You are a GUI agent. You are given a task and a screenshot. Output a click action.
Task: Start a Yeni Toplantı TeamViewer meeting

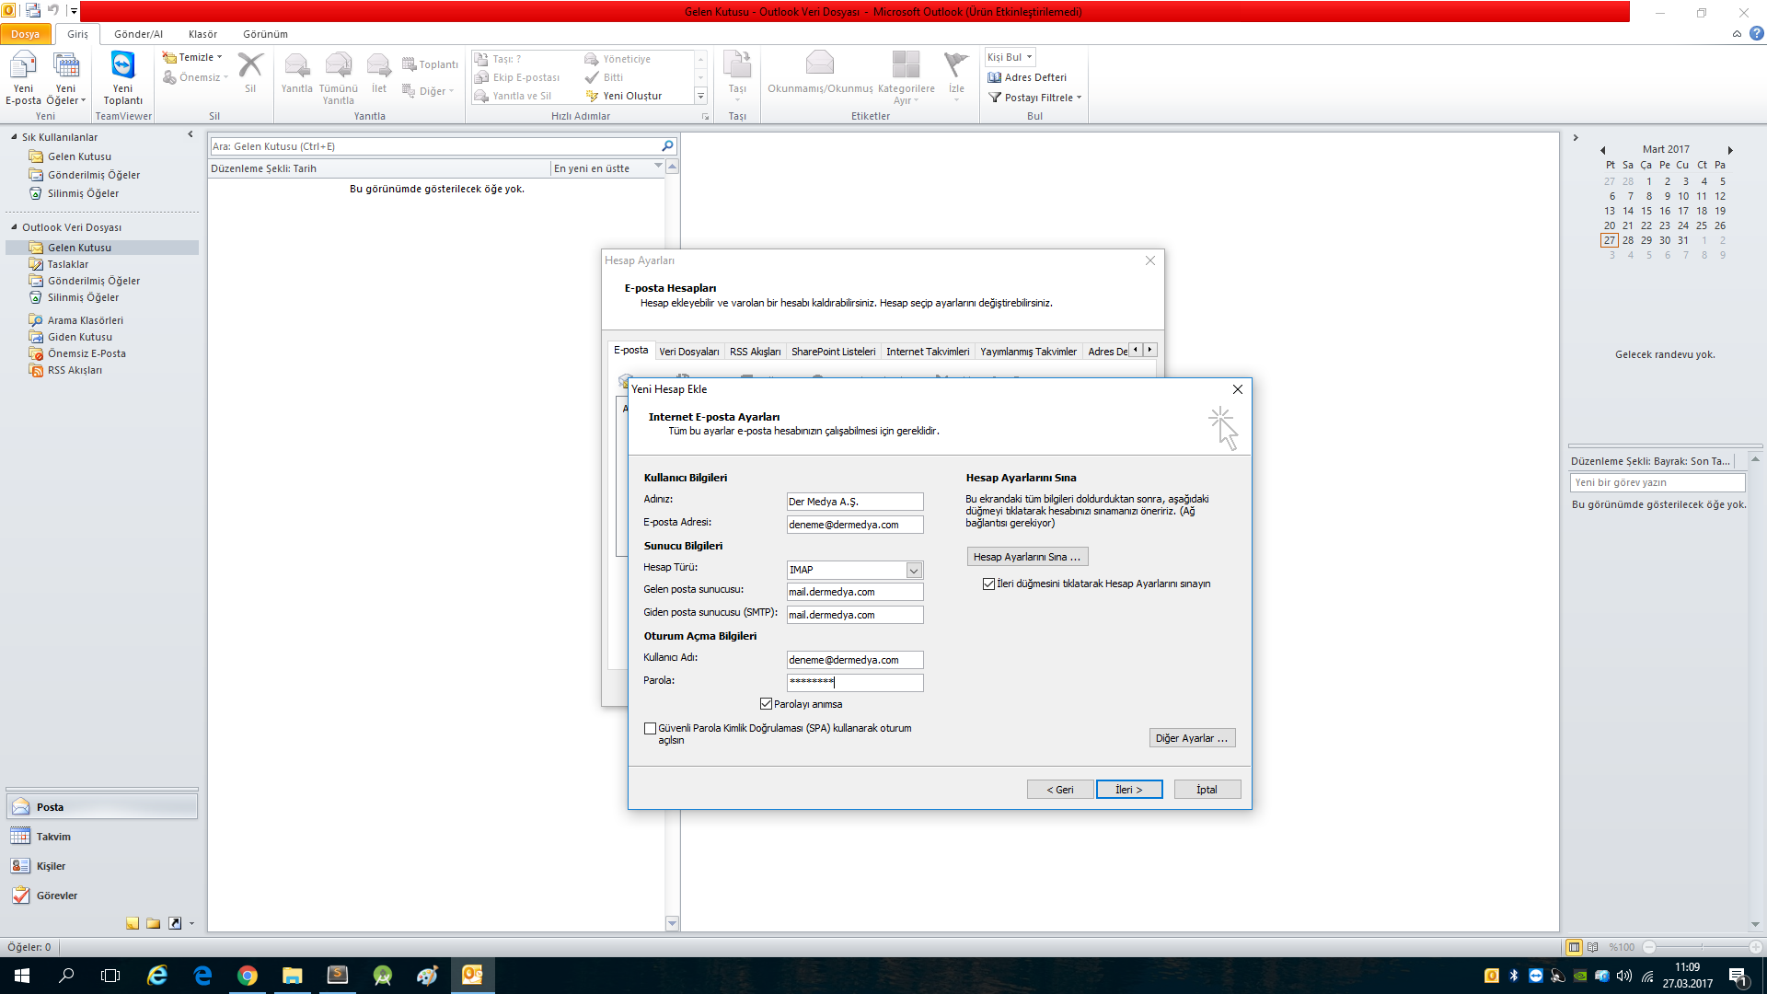click(122, 78)
